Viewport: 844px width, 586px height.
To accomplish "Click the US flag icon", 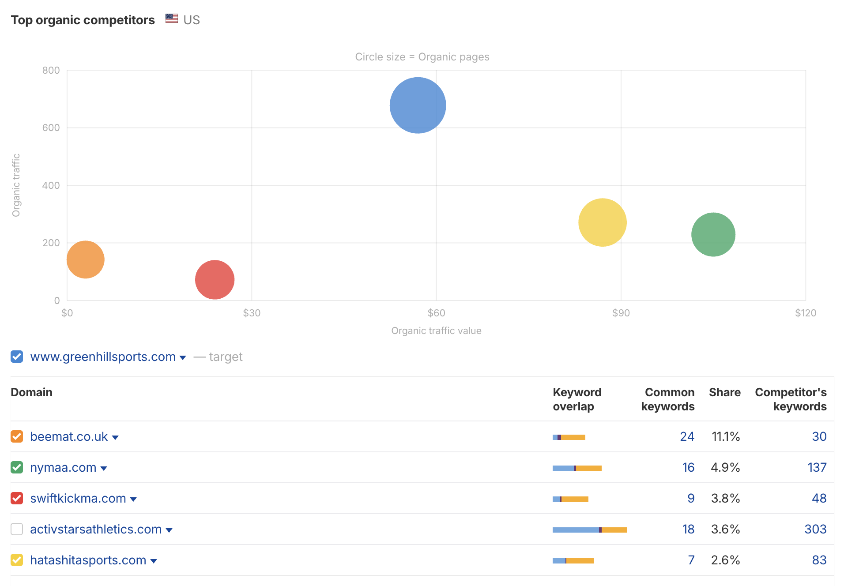I will click(172, 19).
